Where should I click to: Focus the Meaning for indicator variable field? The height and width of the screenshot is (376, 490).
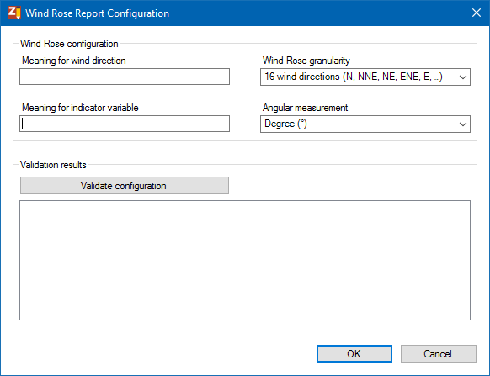click(x=125, y=124)
